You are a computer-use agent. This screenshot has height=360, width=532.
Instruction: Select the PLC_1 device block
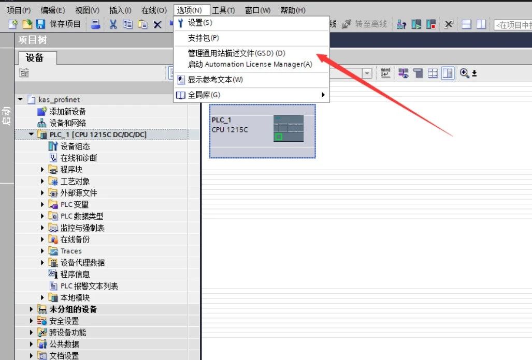click(262, 130)
